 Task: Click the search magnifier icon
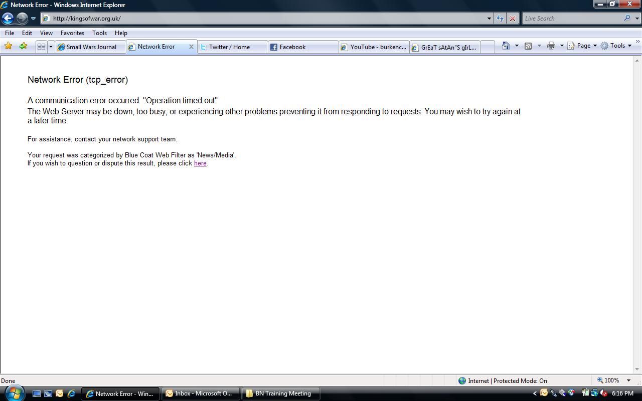(x=627, y=18)
